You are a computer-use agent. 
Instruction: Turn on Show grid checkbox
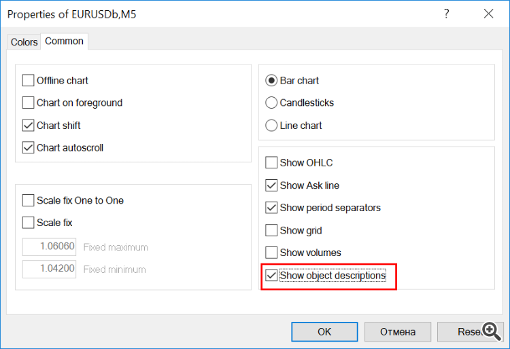[272, 231]
